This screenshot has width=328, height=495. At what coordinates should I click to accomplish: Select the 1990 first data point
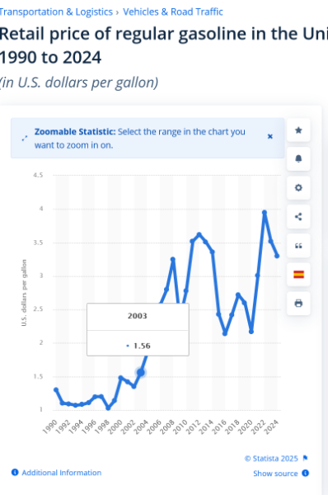click(x=56, y=390)
